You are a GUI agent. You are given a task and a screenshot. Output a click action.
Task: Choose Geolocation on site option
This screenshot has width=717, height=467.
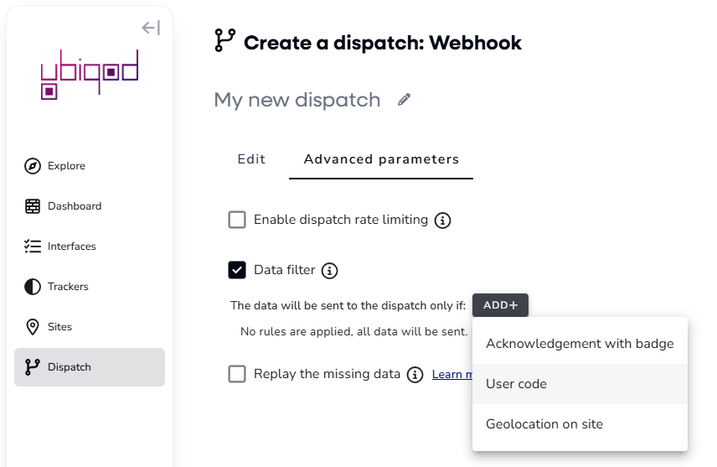[580, 424]
